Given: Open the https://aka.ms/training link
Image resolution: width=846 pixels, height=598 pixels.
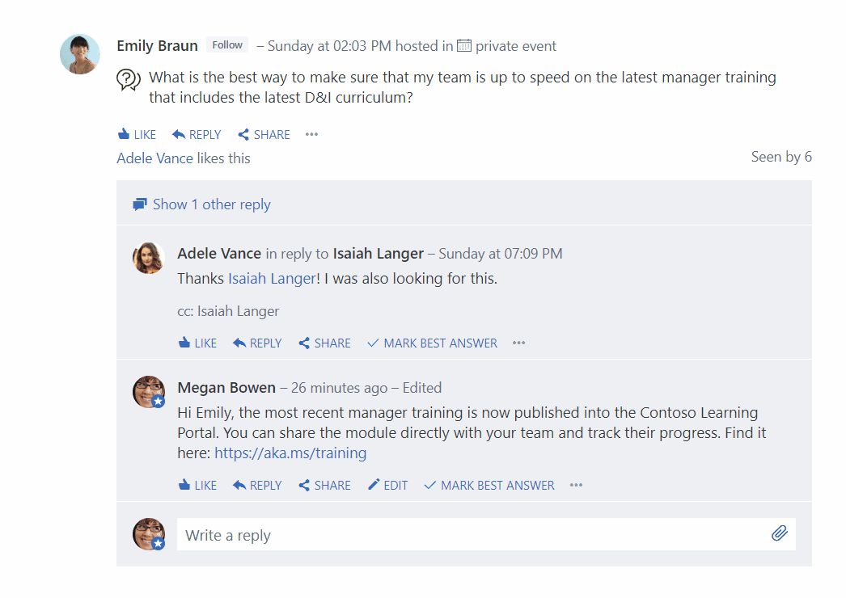Looking at the screenshot, I should (290, 453).
